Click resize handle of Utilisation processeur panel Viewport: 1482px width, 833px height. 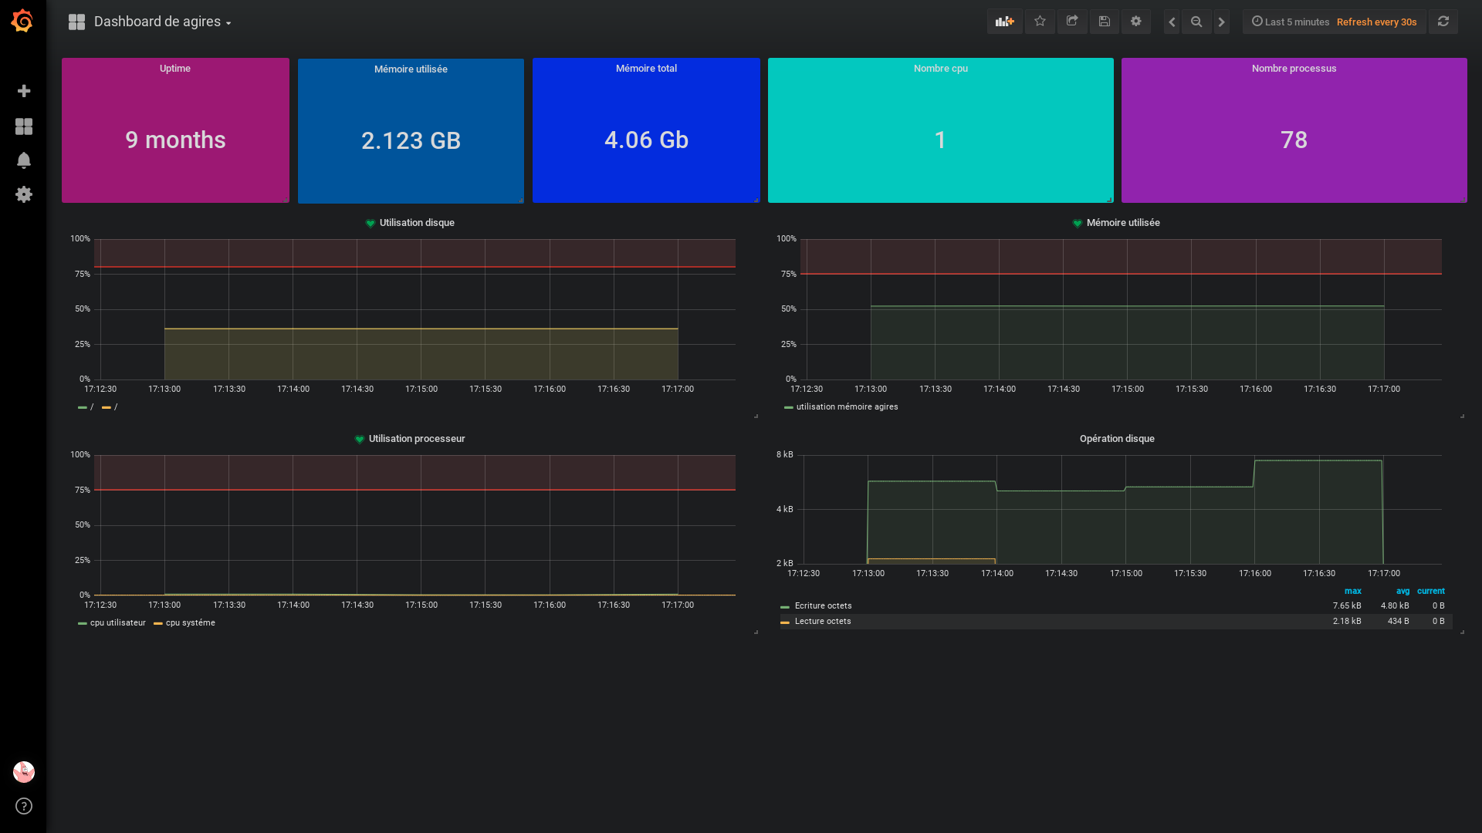[756, 632]
